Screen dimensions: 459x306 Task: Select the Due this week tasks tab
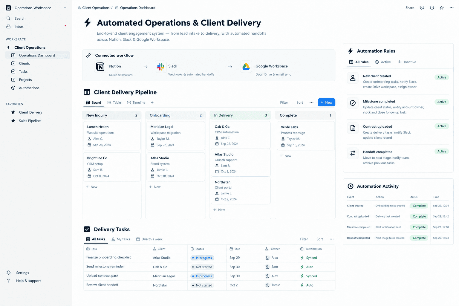[149, 239]
